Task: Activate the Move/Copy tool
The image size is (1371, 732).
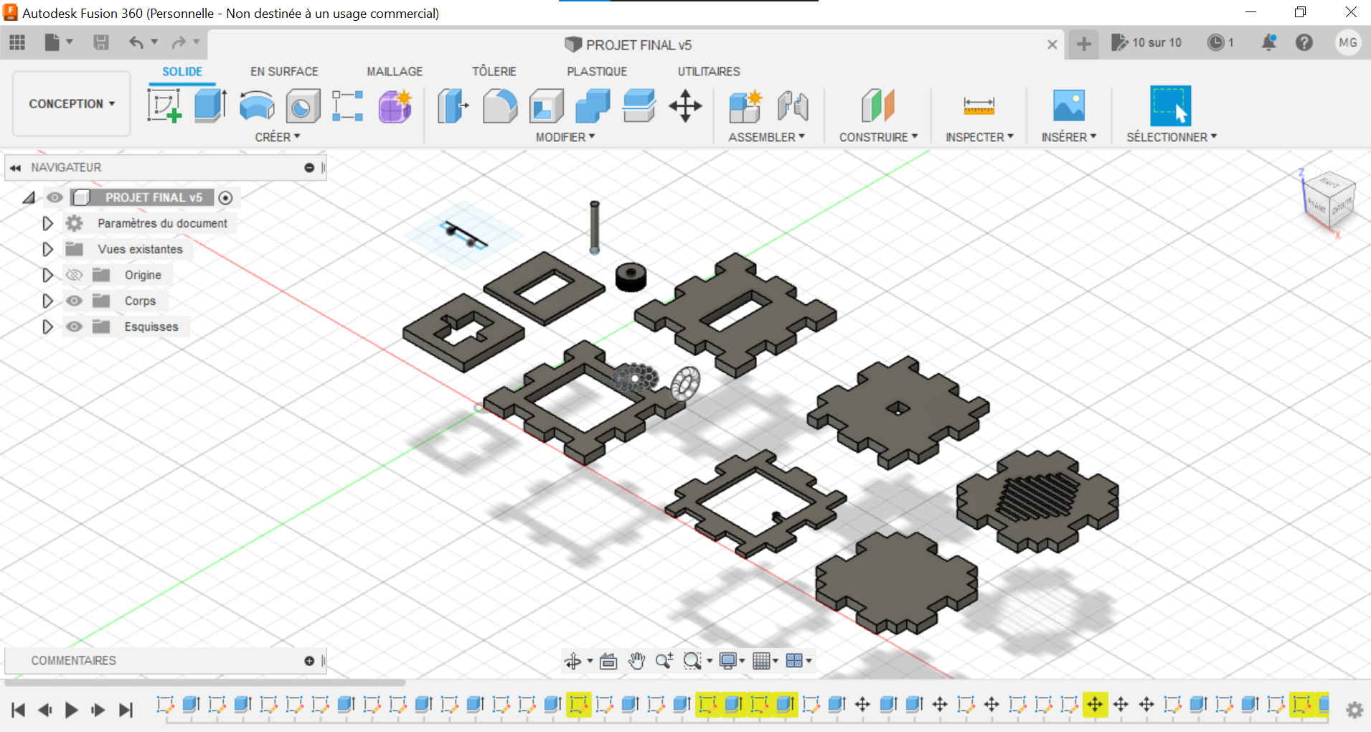Action: 685,105
